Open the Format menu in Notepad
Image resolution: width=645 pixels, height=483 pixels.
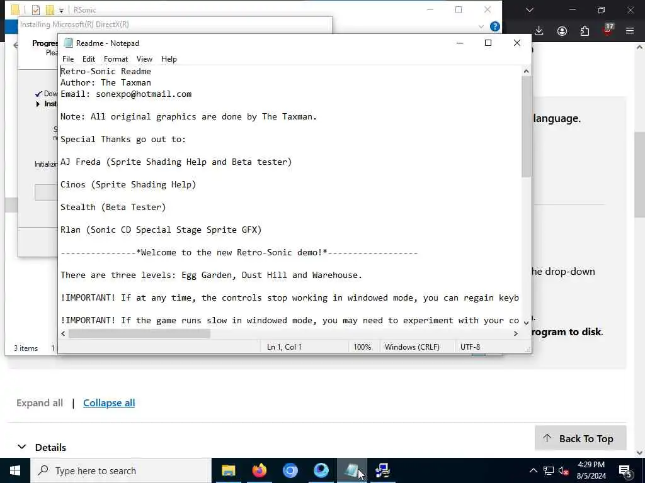(116, 59)
